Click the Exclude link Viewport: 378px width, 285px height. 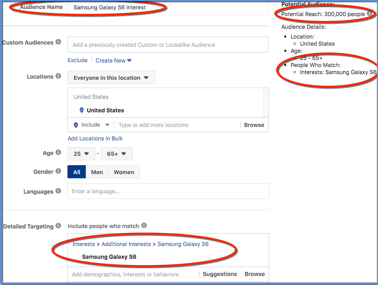point(78,60)
